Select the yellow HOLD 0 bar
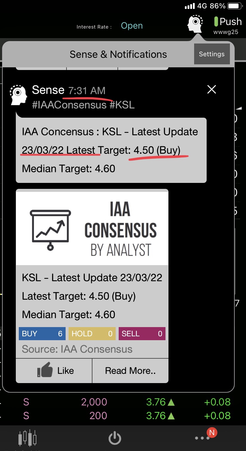Image resolution: width=246 pixels, height=451 pixels. coord(92,334)
